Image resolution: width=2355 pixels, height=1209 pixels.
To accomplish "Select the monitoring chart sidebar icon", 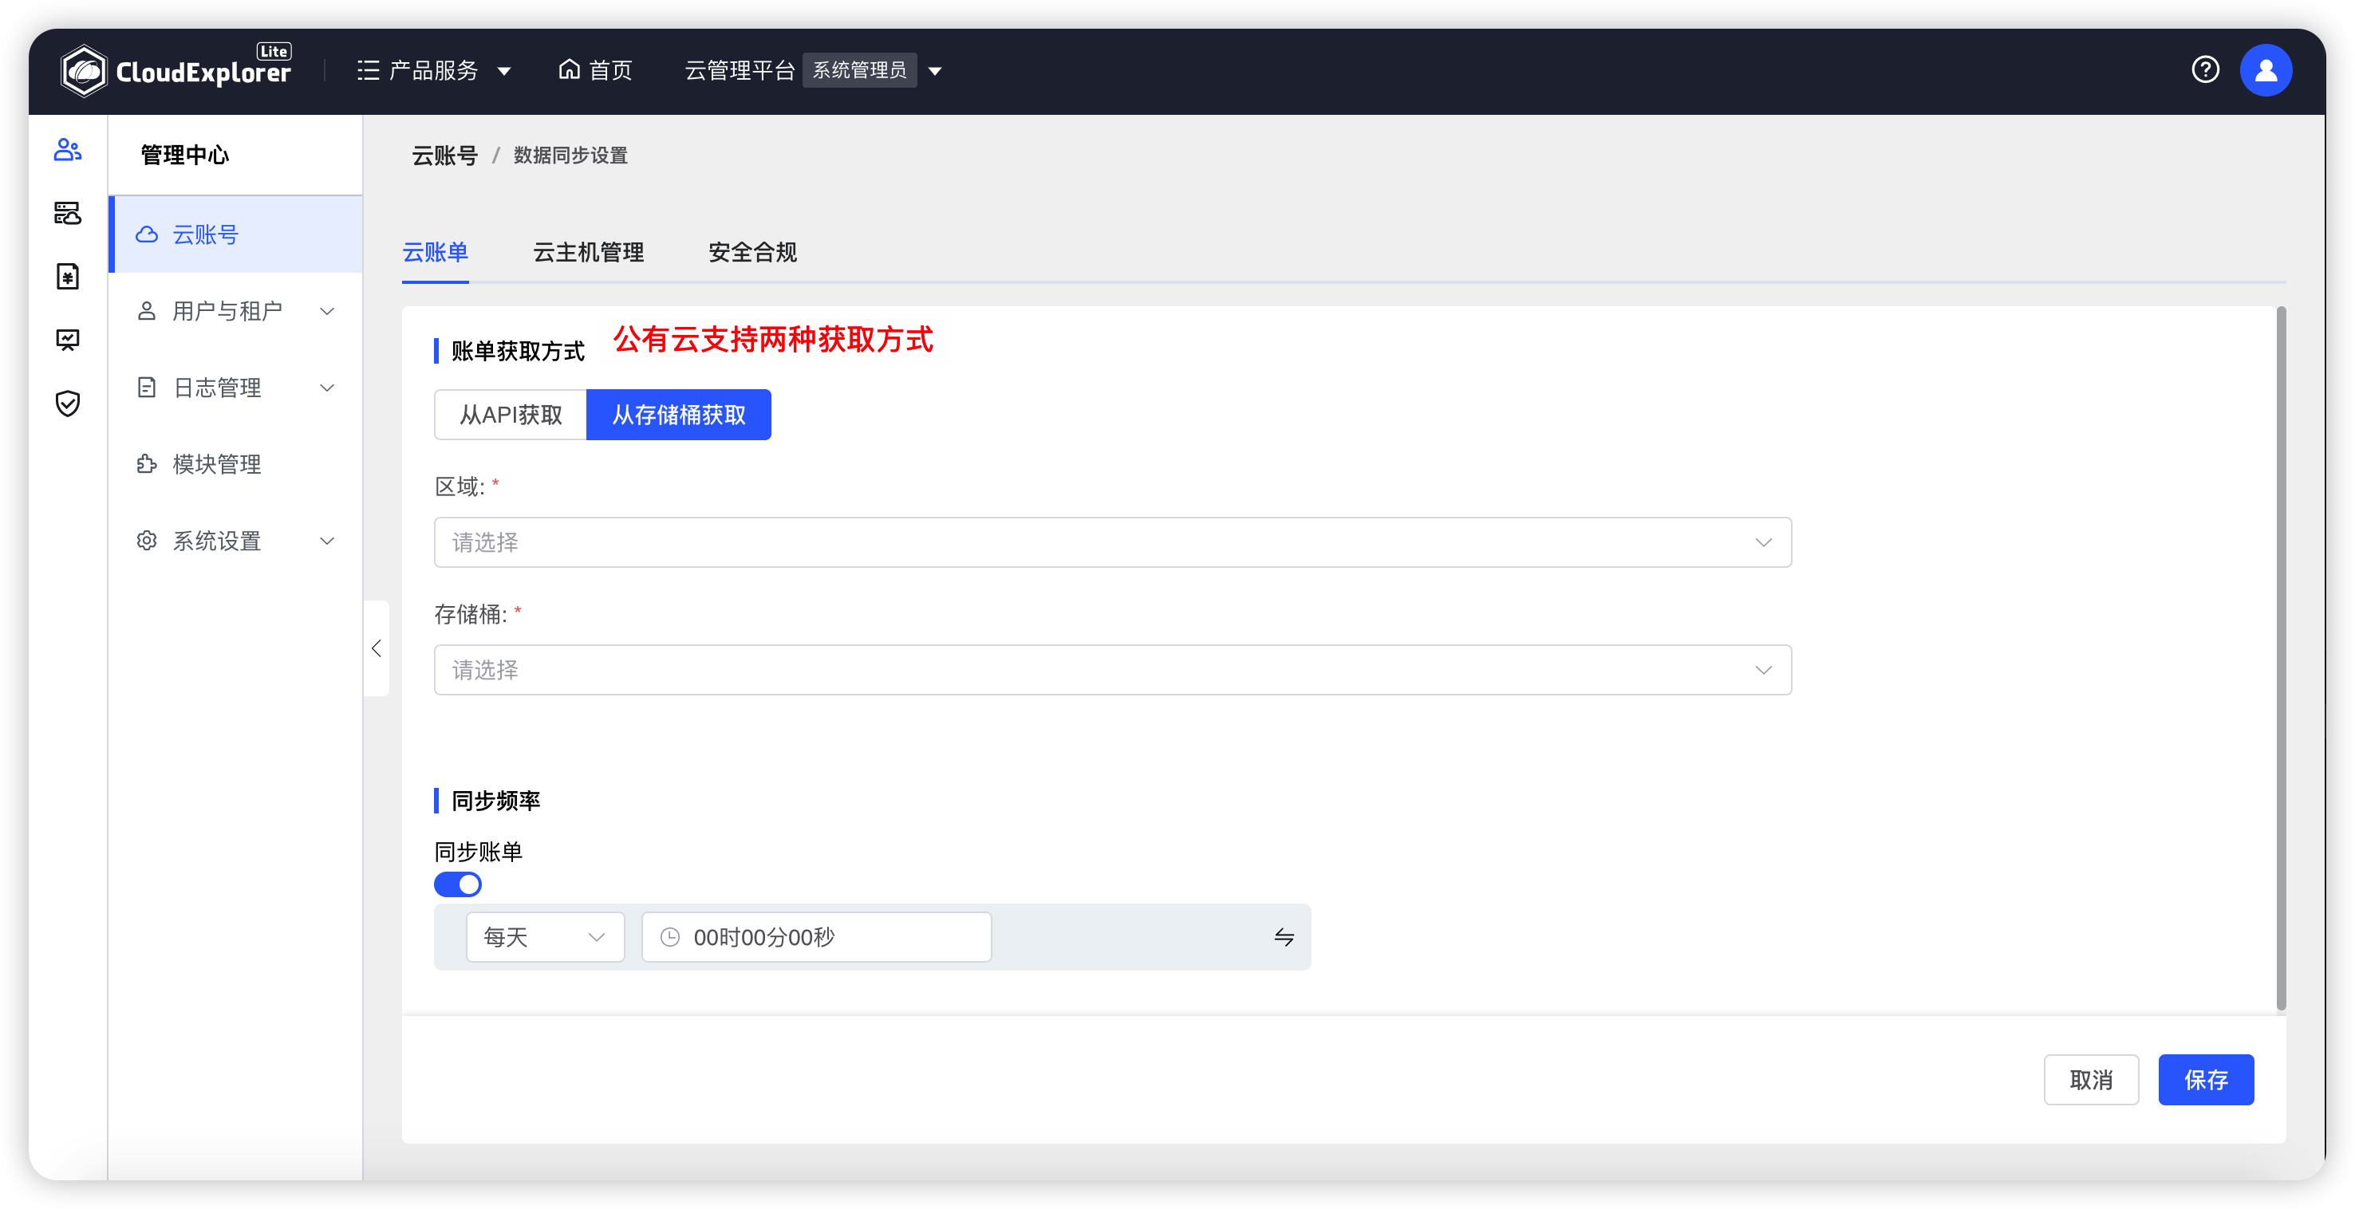I will [68, 340].
